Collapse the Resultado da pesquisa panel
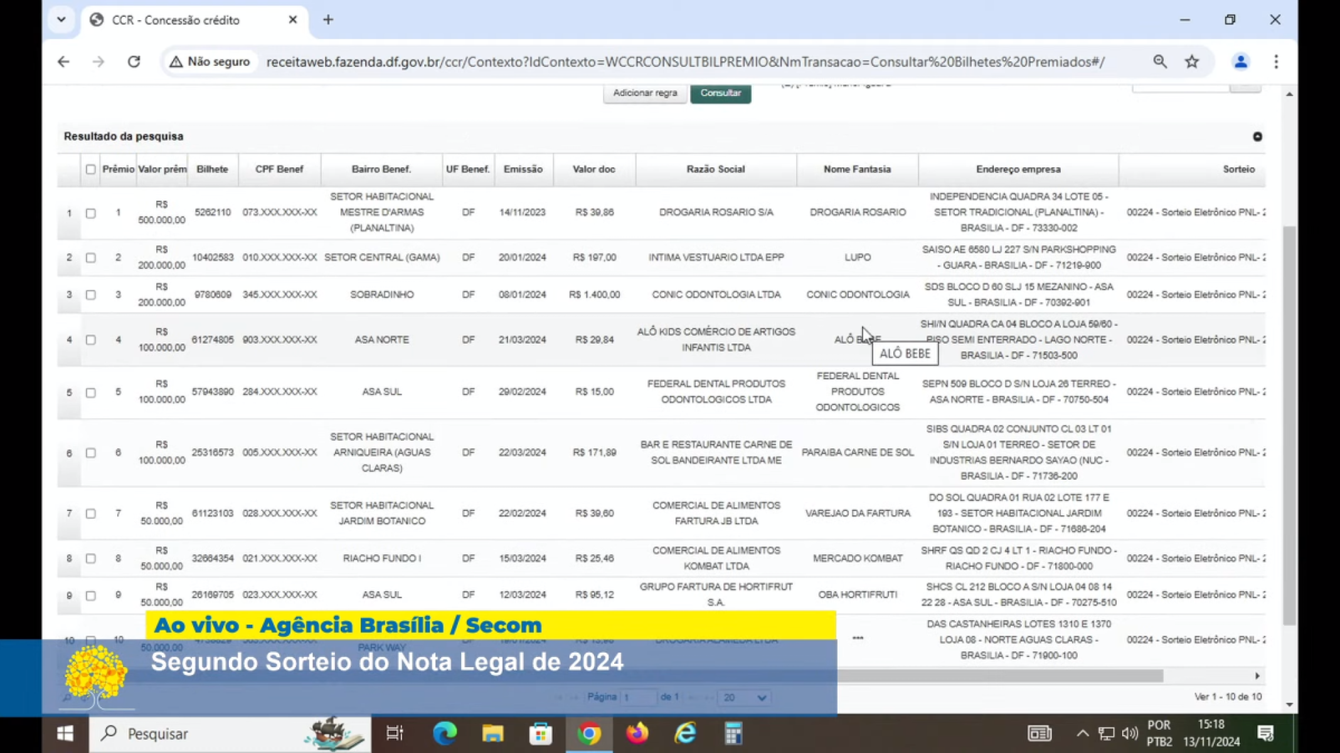 point(1257,136)
